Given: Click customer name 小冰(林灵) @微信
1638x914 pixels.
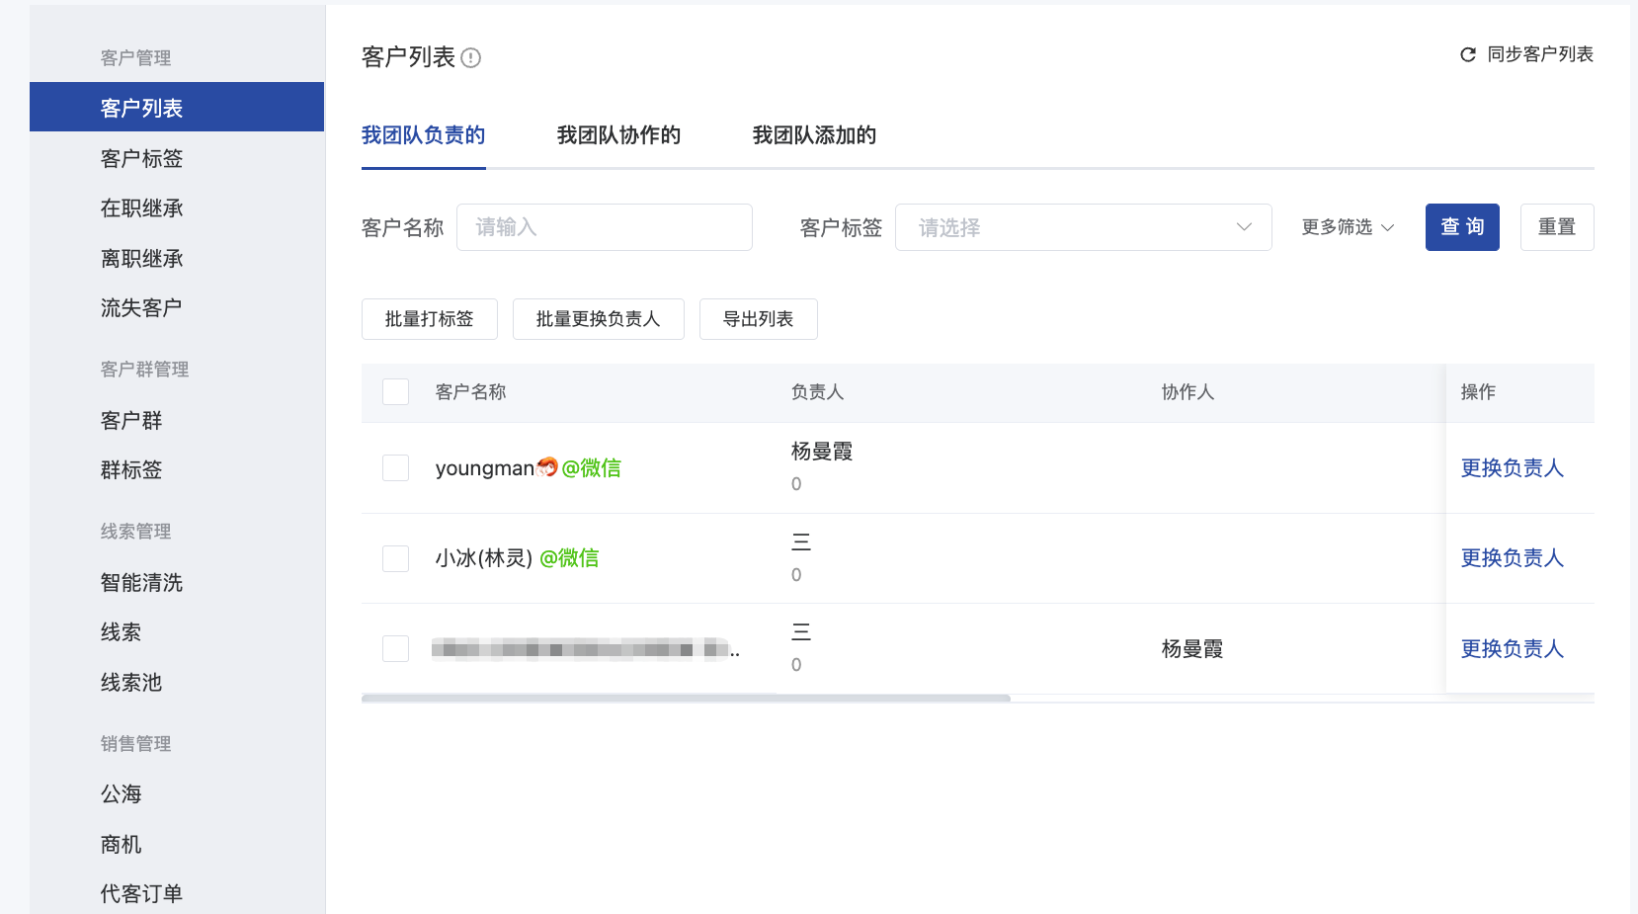Looking at the screenshot, I should 517,557.
